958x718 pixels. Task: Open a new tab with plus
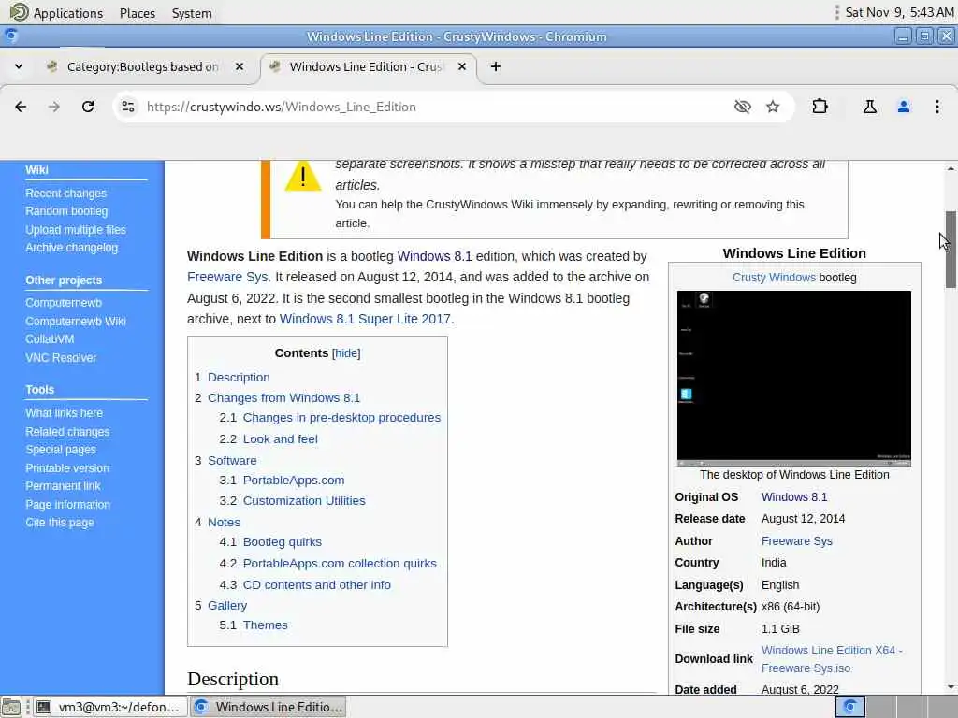pyautogui.click(x=496, y=66)
